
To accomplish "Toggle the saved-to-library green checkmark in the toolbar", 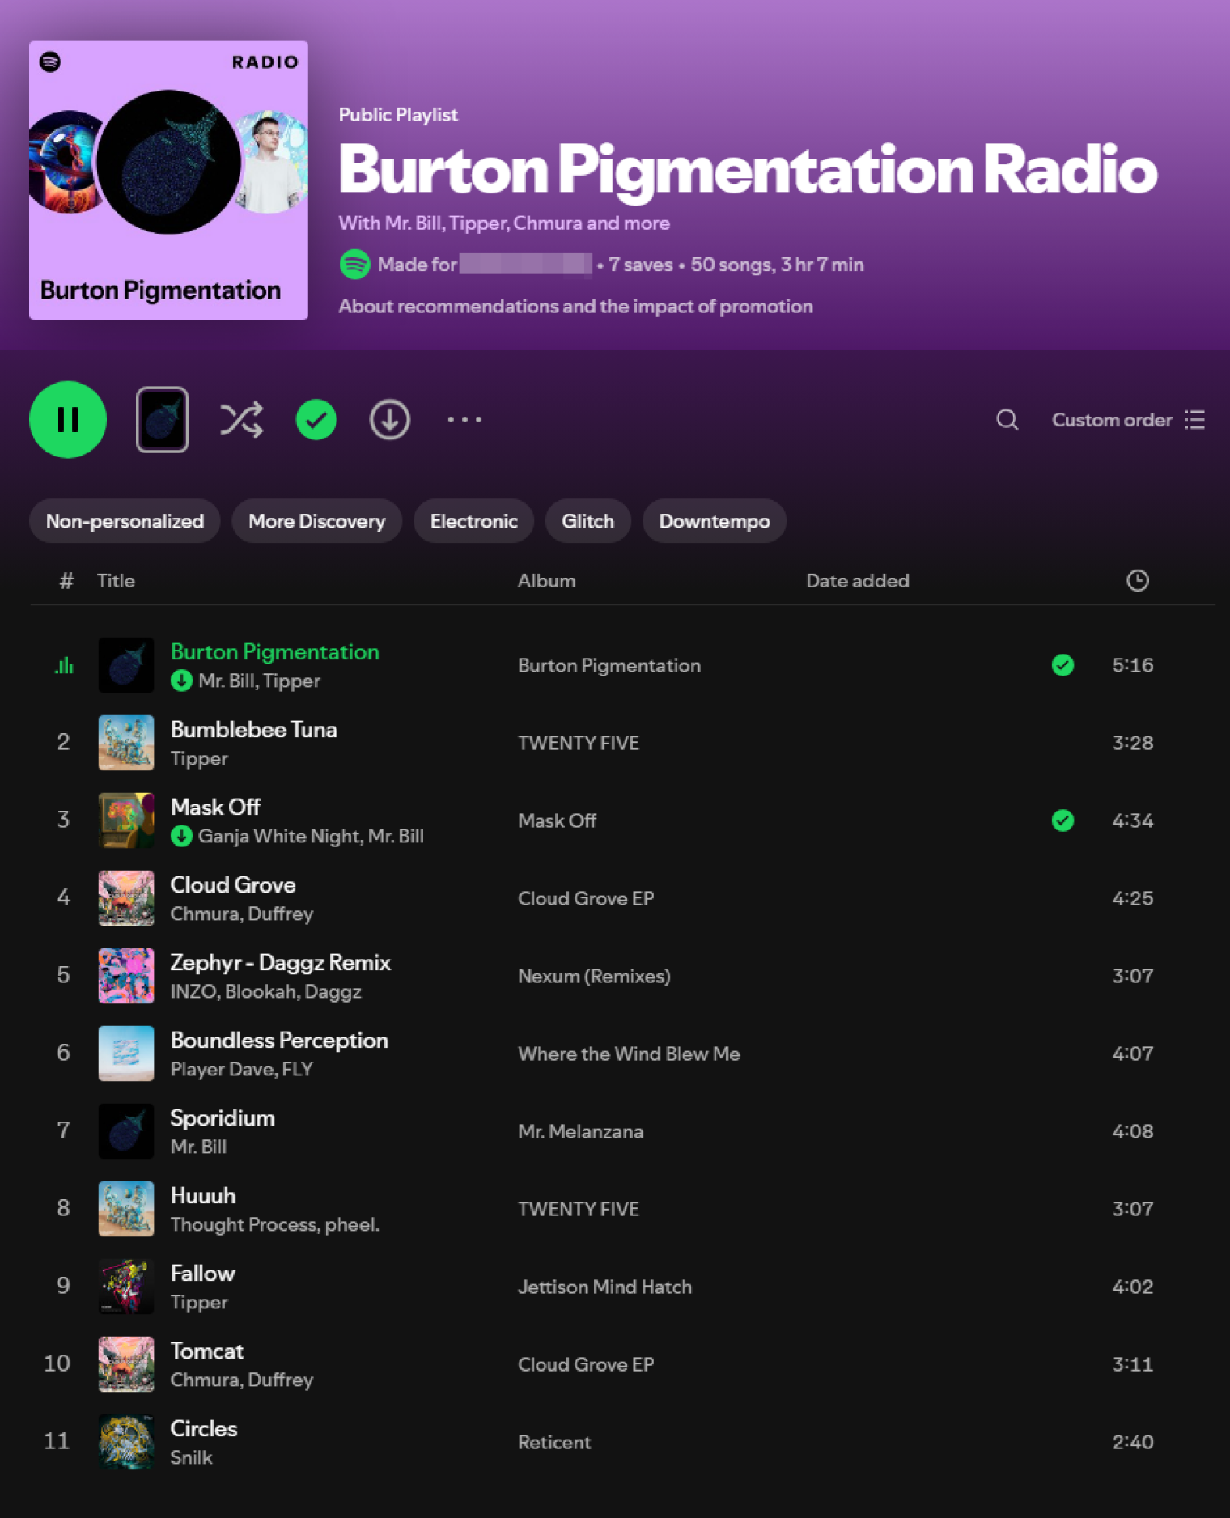I will pos(316,419).
